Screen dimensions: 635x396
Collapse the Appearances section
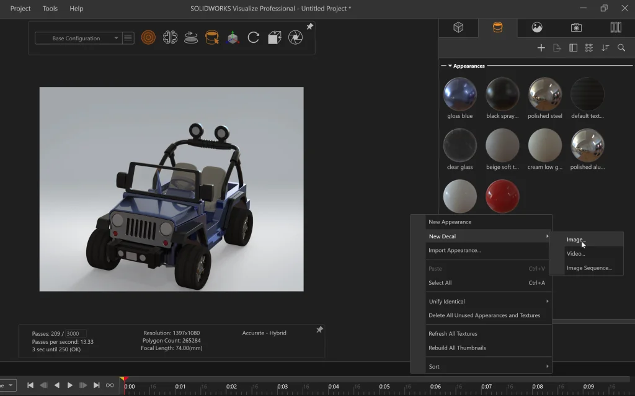[x=450, y=66]
